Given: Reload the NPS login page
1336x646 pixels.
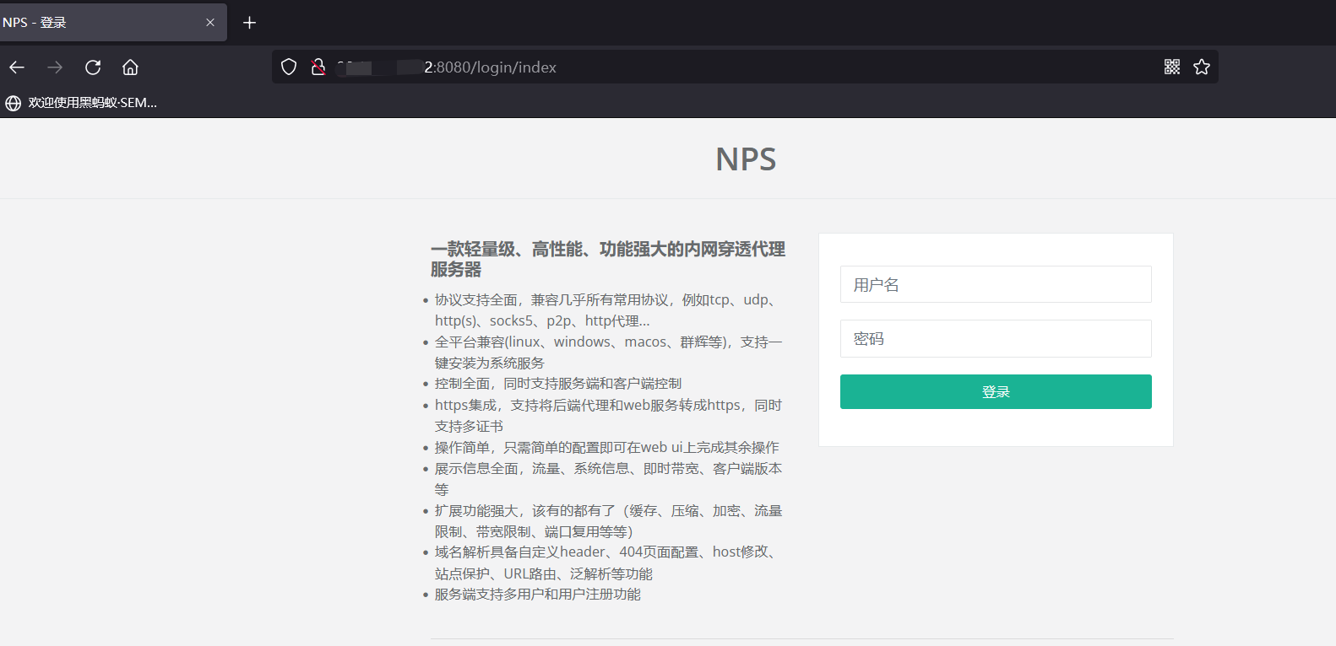Looking at the screenshot, I should pos(93,67).
